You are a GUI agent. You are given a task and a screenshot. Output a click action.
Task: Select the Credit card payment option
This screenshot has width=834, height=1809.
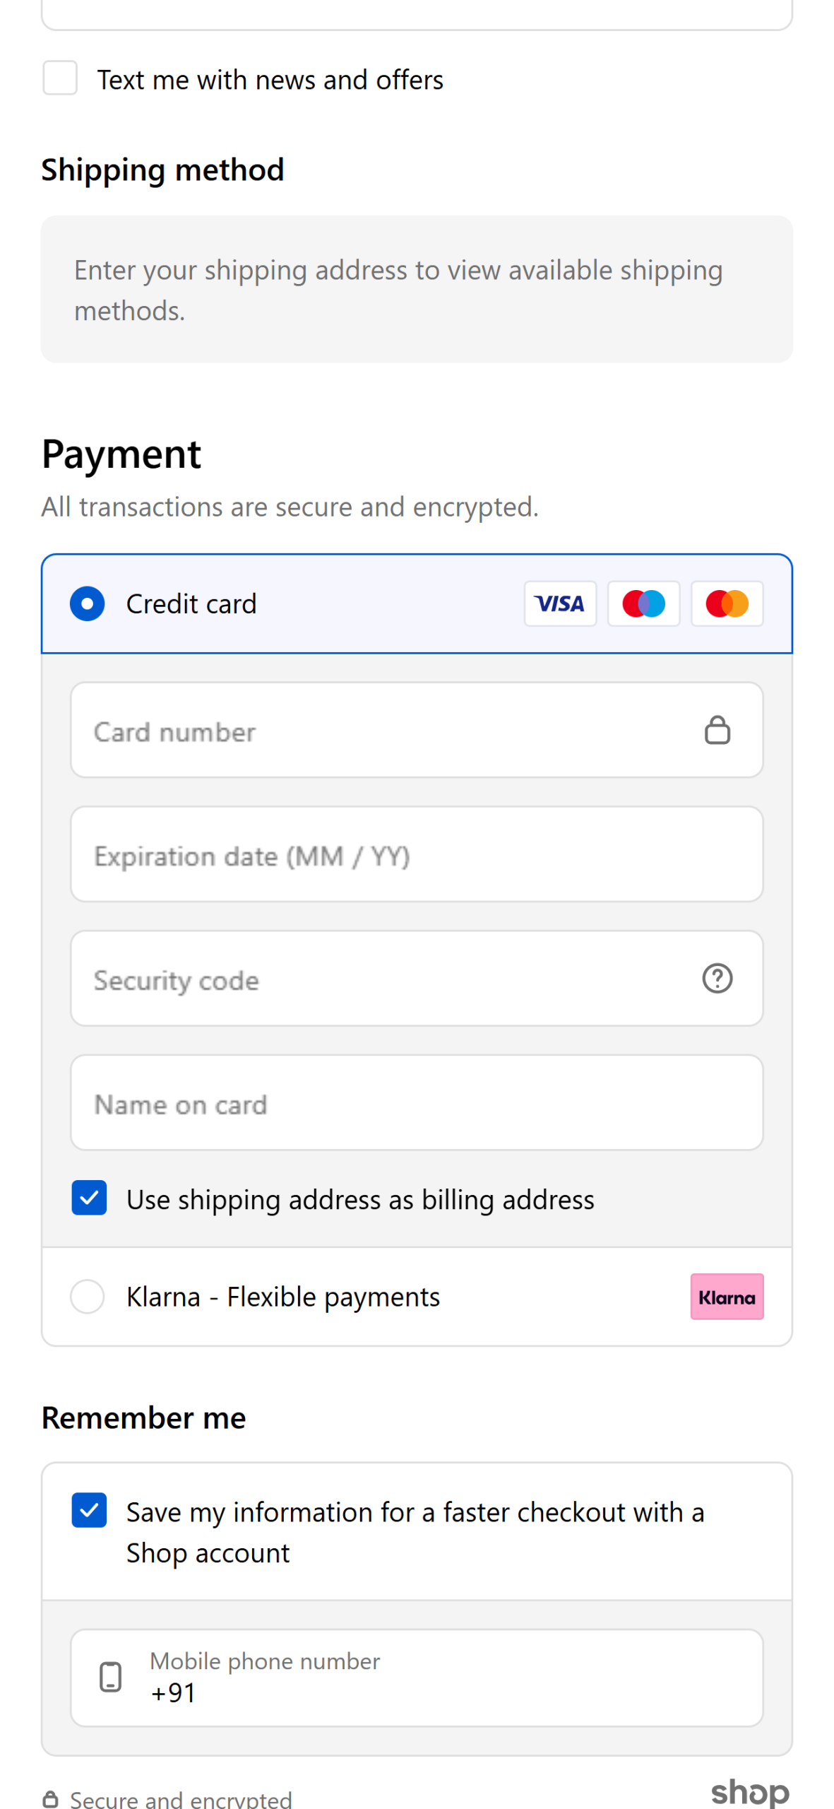[88, 603]
